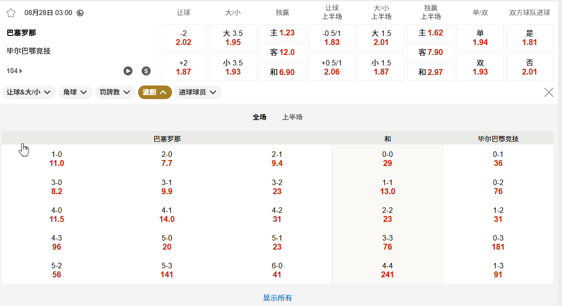Viewport: 562px width, 306px height.
Task: Select first-half 大 1.5 odds 2.01
Action: click(381, 38)
